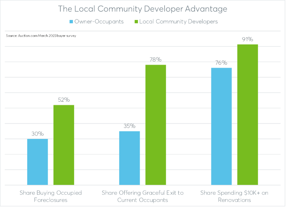This screenshot has height=207, width=286.
Task: Select the blue bar labeled 76%
Action: tap(221, 126)
